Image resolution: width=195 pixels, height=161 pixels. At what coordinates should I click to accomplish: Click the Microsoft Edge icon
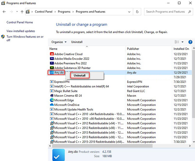(x=52, y=100)
